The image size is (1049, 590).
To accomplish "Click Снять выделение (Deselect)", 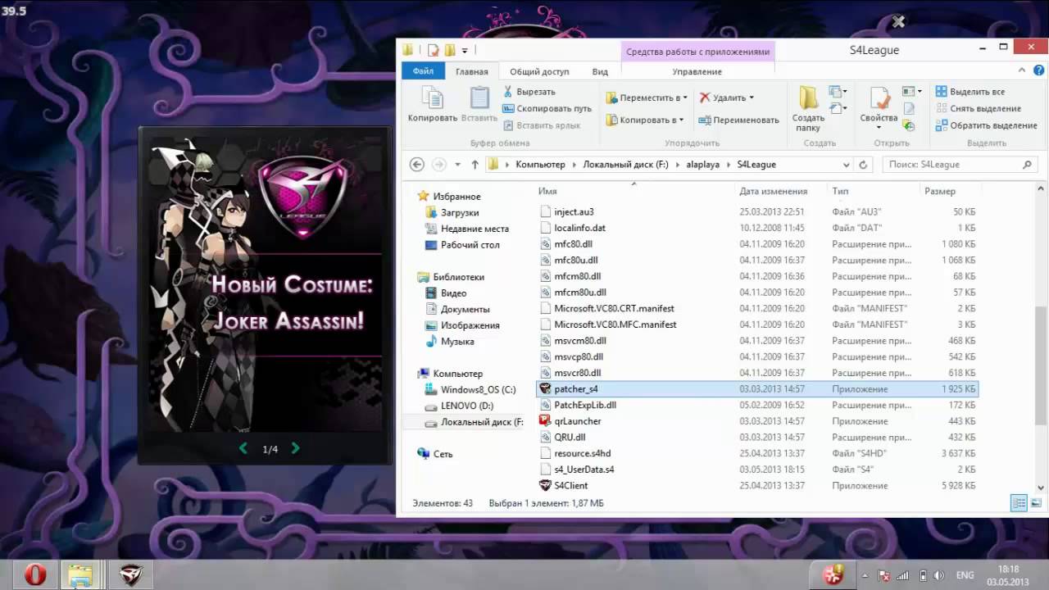I will pos(979,108).
